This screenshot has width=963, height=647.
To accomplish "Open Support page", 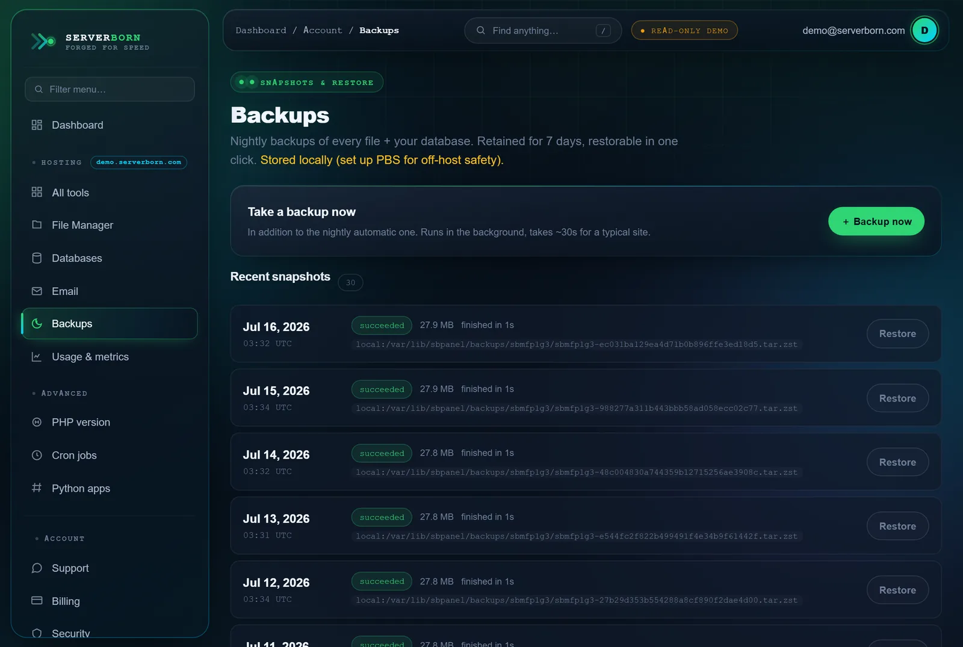I will pos(109,568).
